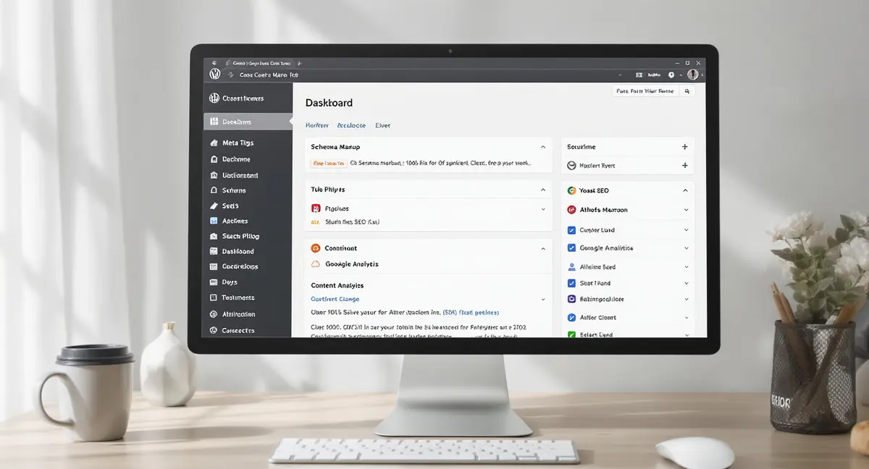Click the Seds pen icon in sidebar
This screenshot has height=469, width=869.
214,206
